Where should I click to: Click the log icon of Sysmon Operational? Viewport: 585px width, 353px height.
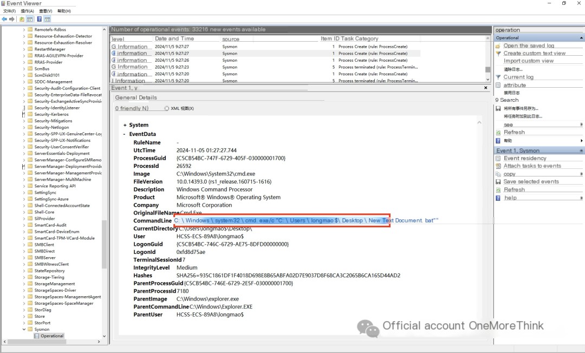click(x=37, y=336)
